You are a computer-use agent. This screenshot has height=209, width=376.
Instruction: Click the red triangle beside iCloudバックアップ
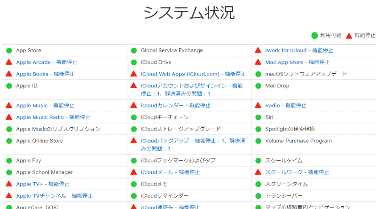133,140
